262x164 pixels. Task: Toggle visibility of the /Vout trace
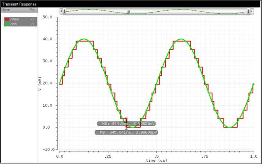click(33, 19)
